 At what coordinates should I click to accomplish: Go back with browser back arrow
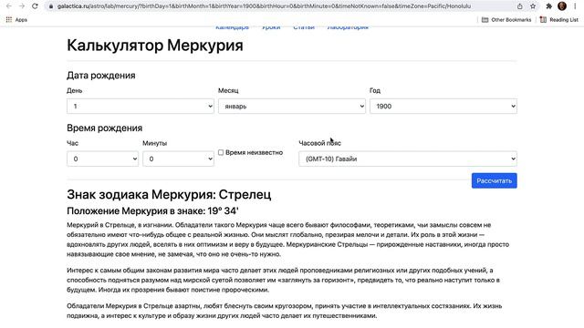coord(9,6)
